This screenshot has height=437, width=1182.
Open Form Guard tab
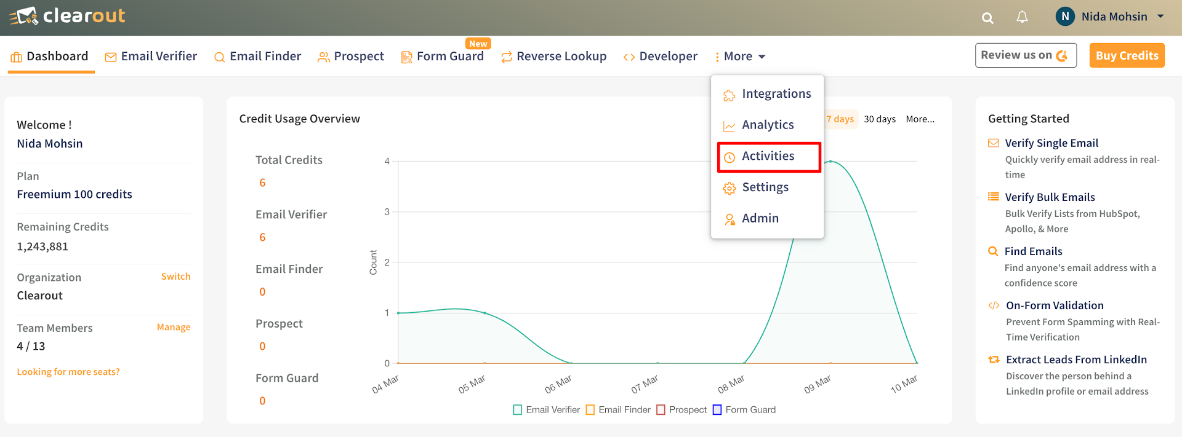pyautogui.click(x=442, y=57)
